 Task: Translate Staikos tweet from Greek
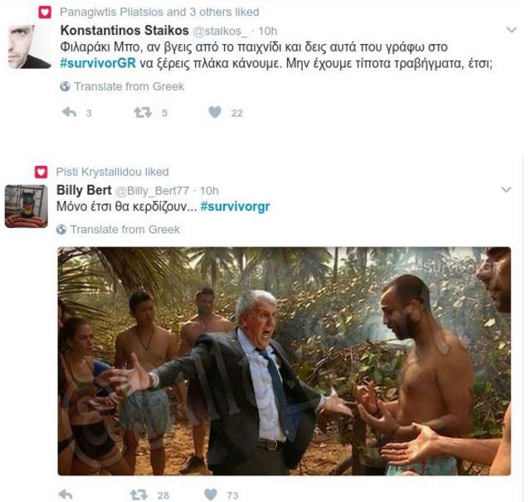point(129,86)
